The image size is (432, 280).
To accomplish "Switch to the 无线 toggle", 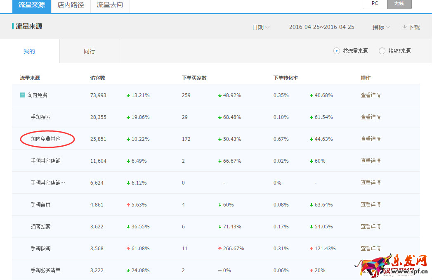I will pyautogui.click(x=399, y=3).
